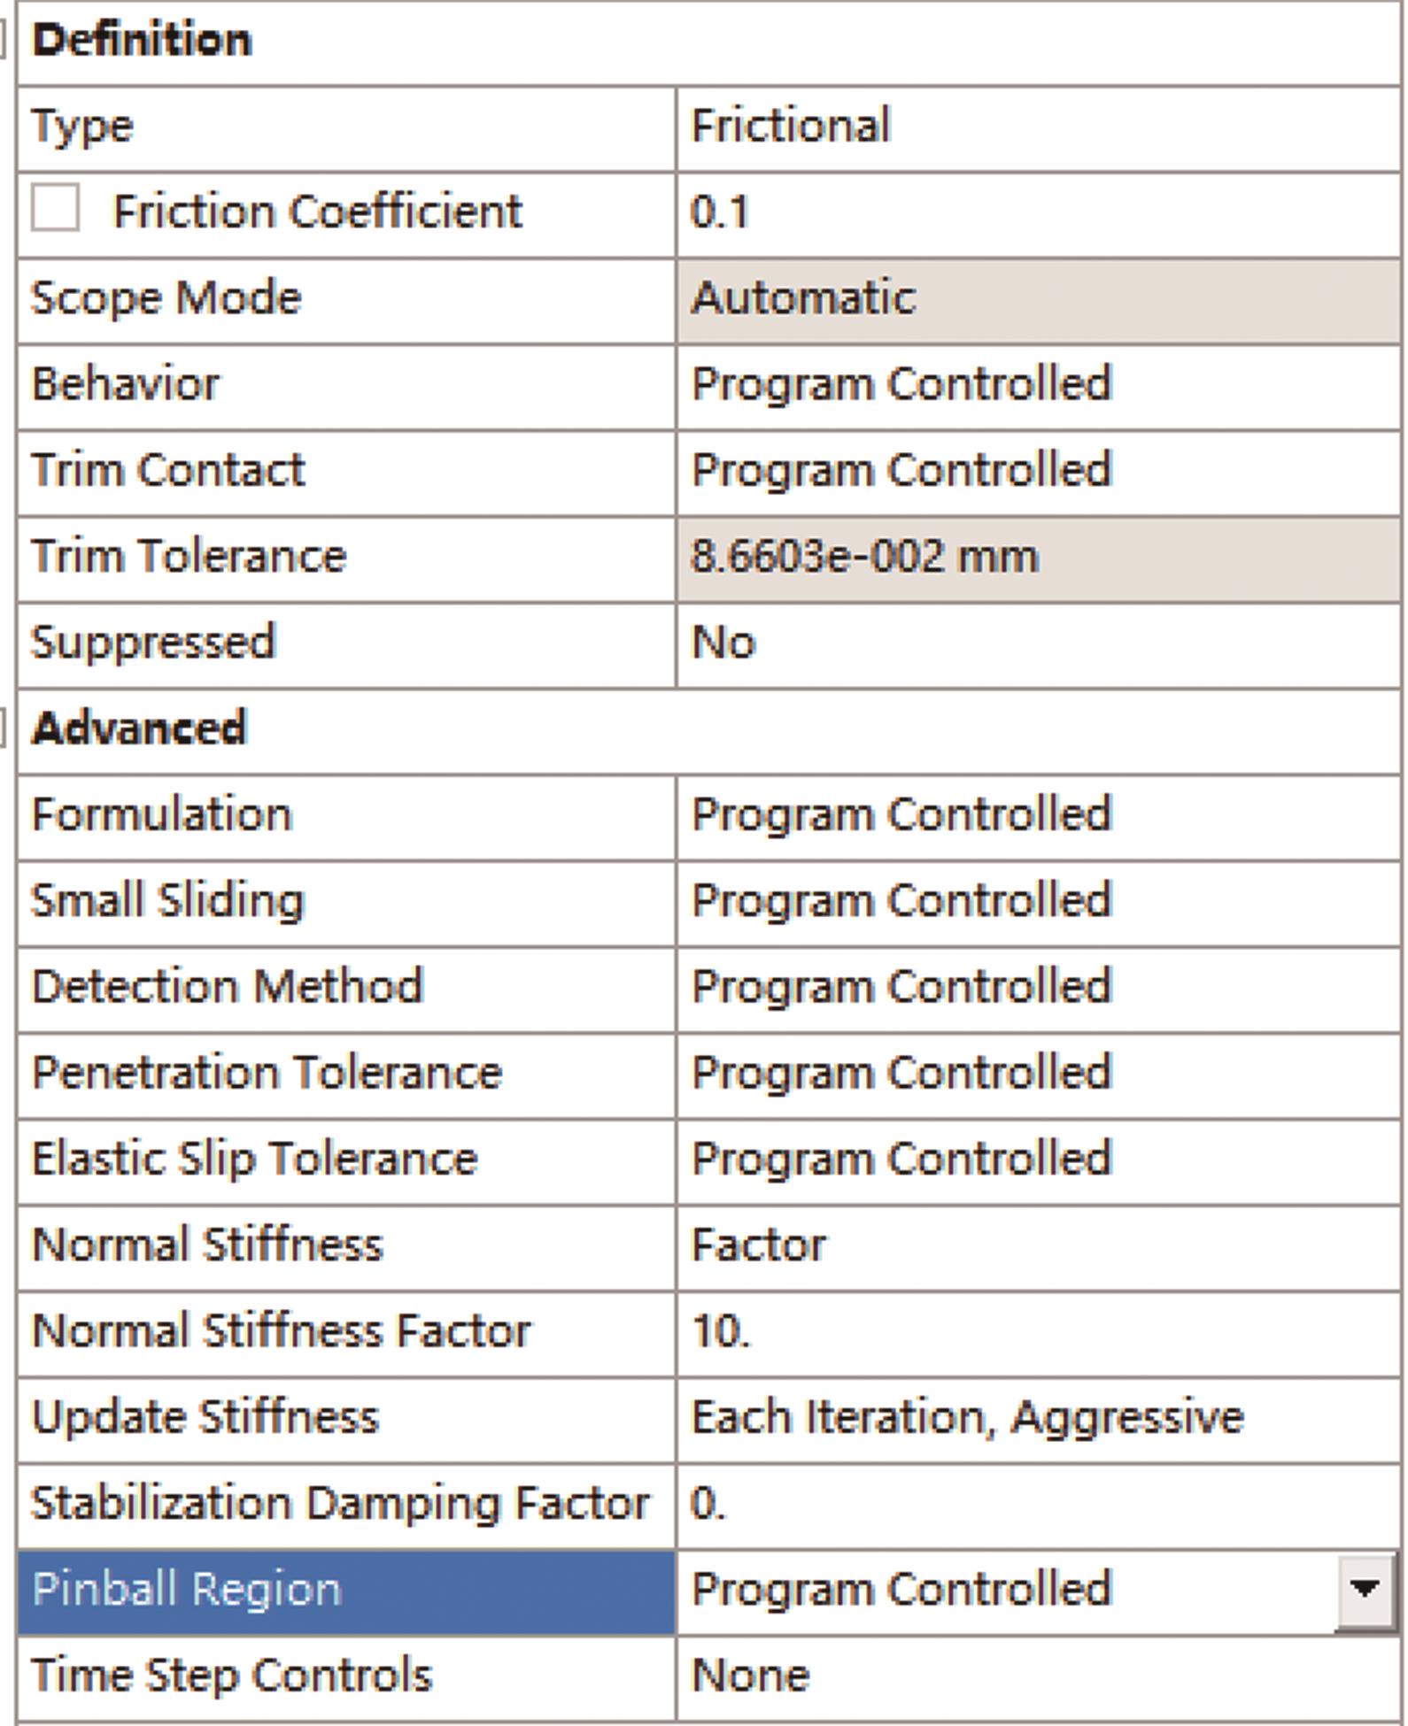
Task: Edit the Friction Coefficient value 0.1
Action: pyautogui.click(x=1036, y=212)
